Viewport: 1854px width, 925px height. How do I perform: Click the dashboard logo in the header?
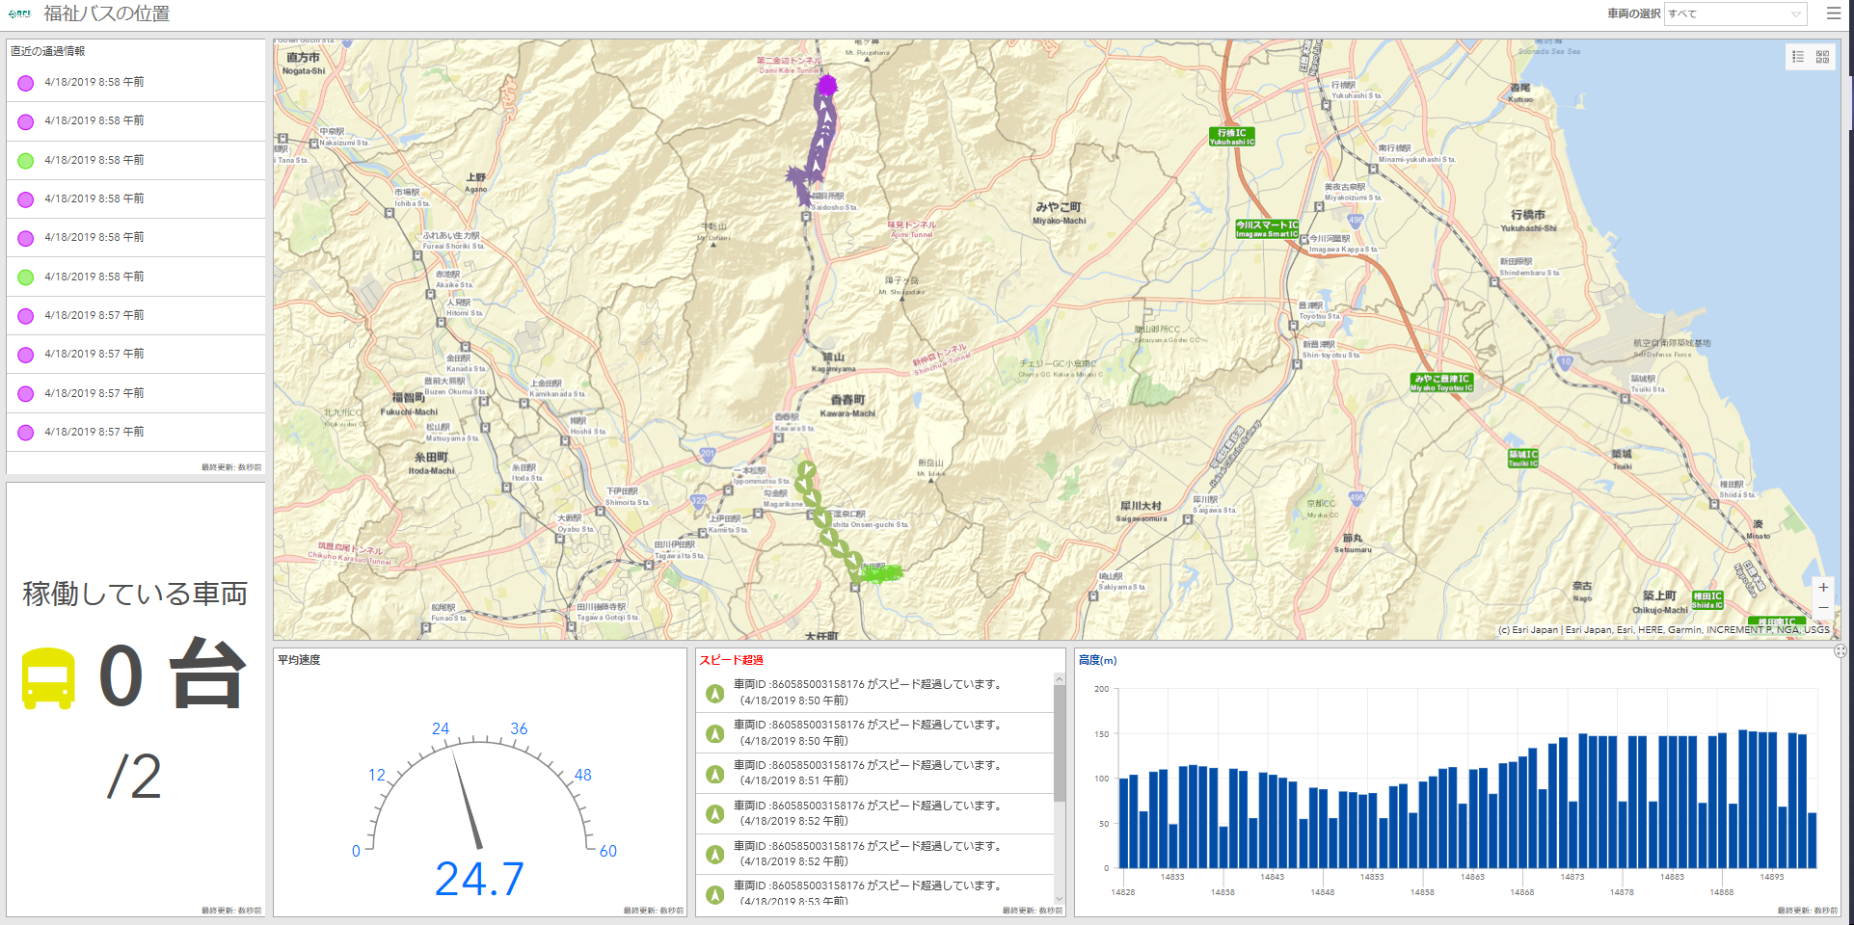[x=19, y=13]
